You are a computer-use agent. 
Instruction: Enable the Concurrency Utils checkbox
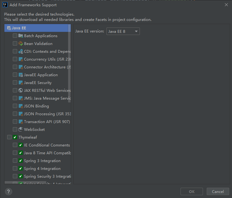15,59
